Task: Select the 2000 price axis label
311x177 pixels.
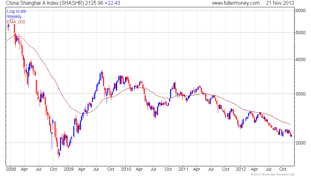Action: (x=301, y=143)
